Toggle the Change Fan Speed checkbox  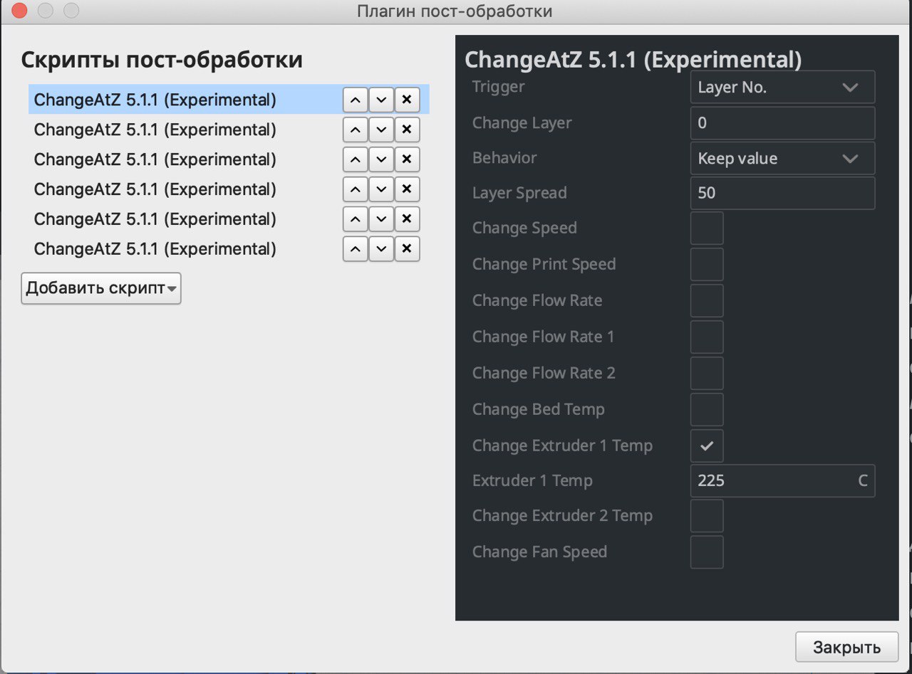(707, 552)
